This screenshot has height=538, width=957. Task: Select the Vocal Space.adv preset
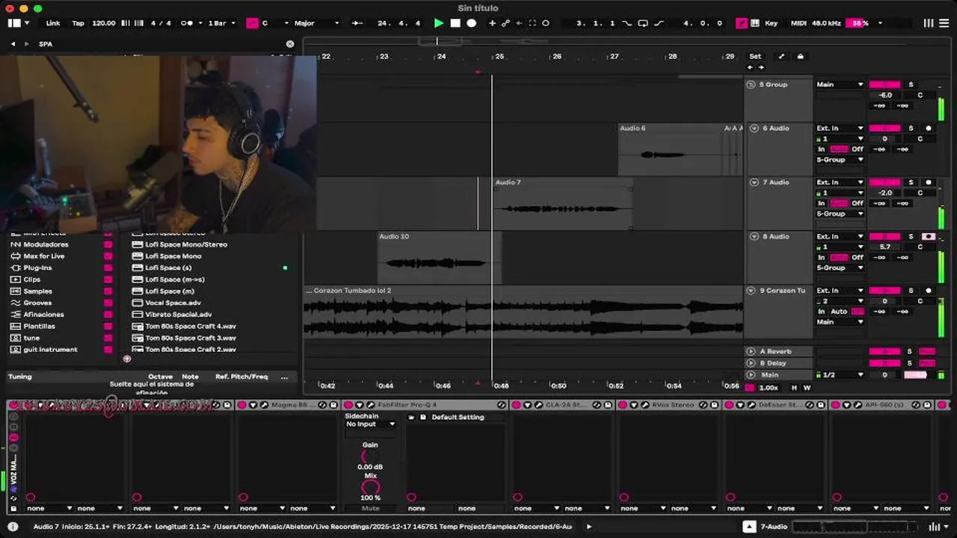(173, 303)
